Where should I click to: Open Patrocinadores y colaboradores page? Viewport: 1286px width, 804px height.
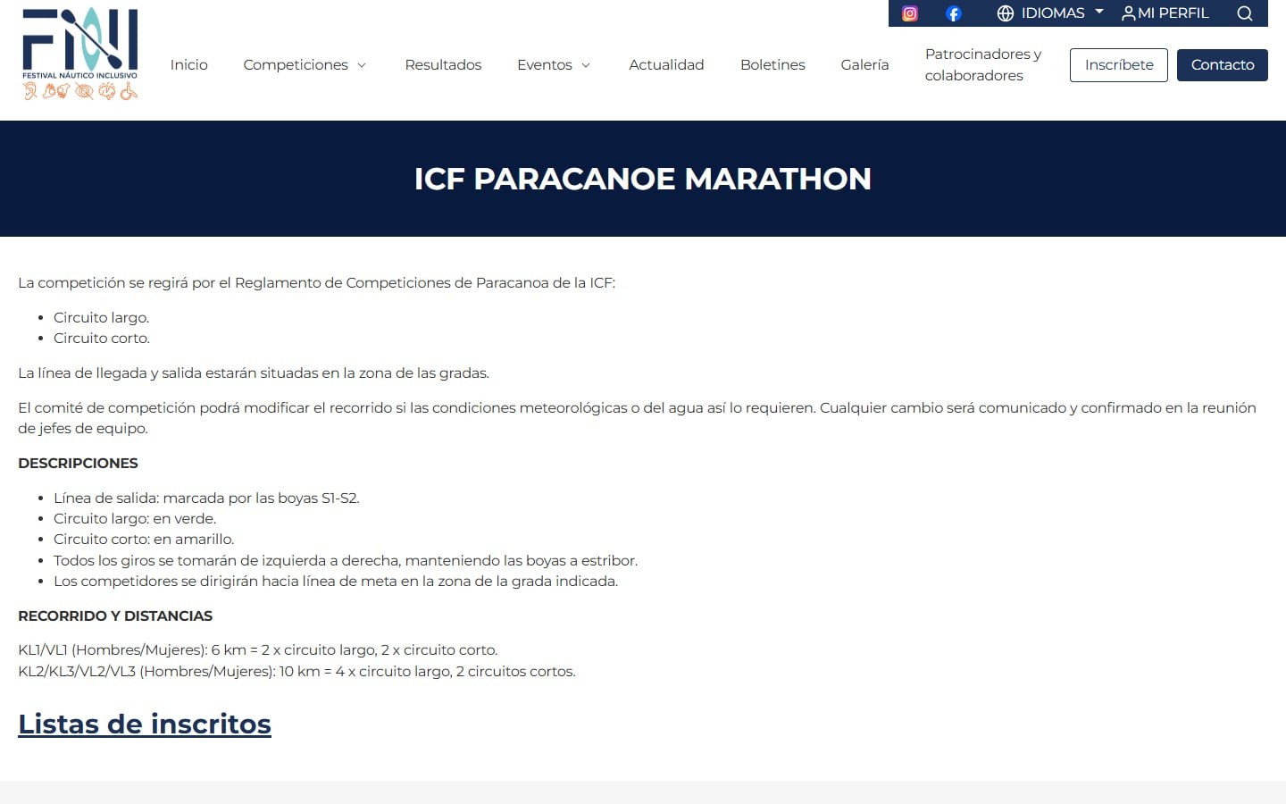tap(983, 64)
